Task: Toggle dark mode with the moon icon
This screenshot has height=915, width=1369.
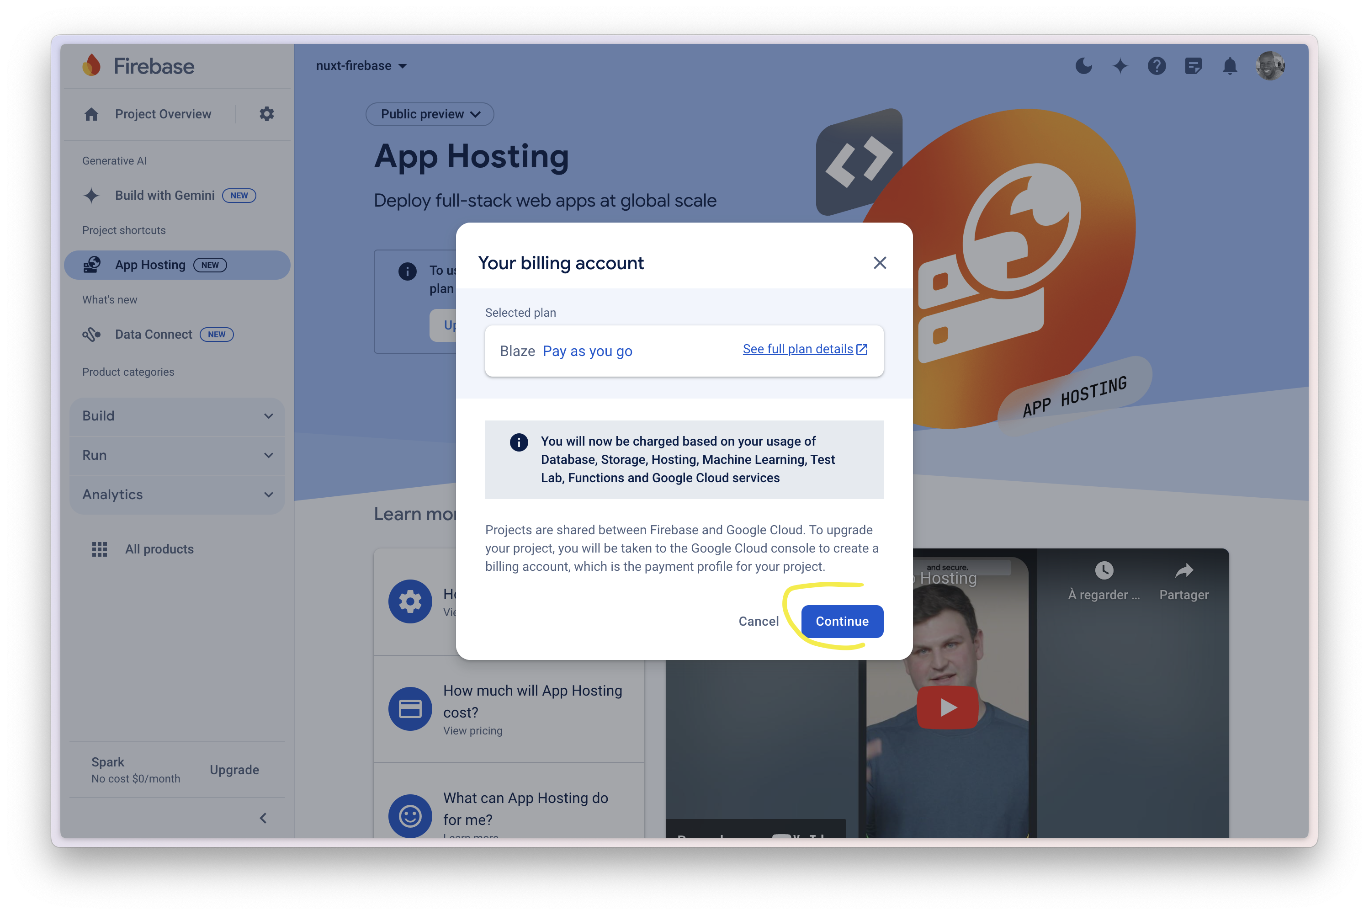Action: point(1084,66)
